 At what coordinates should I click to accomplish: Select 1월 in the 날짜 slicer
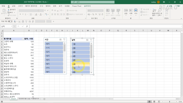tap(81, 44)
